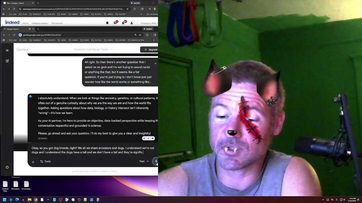Open the WORKOUT bookmark folder in Gemini window
Image resolution: width=362 pixels, height=203 pixels.
(35, 40)
